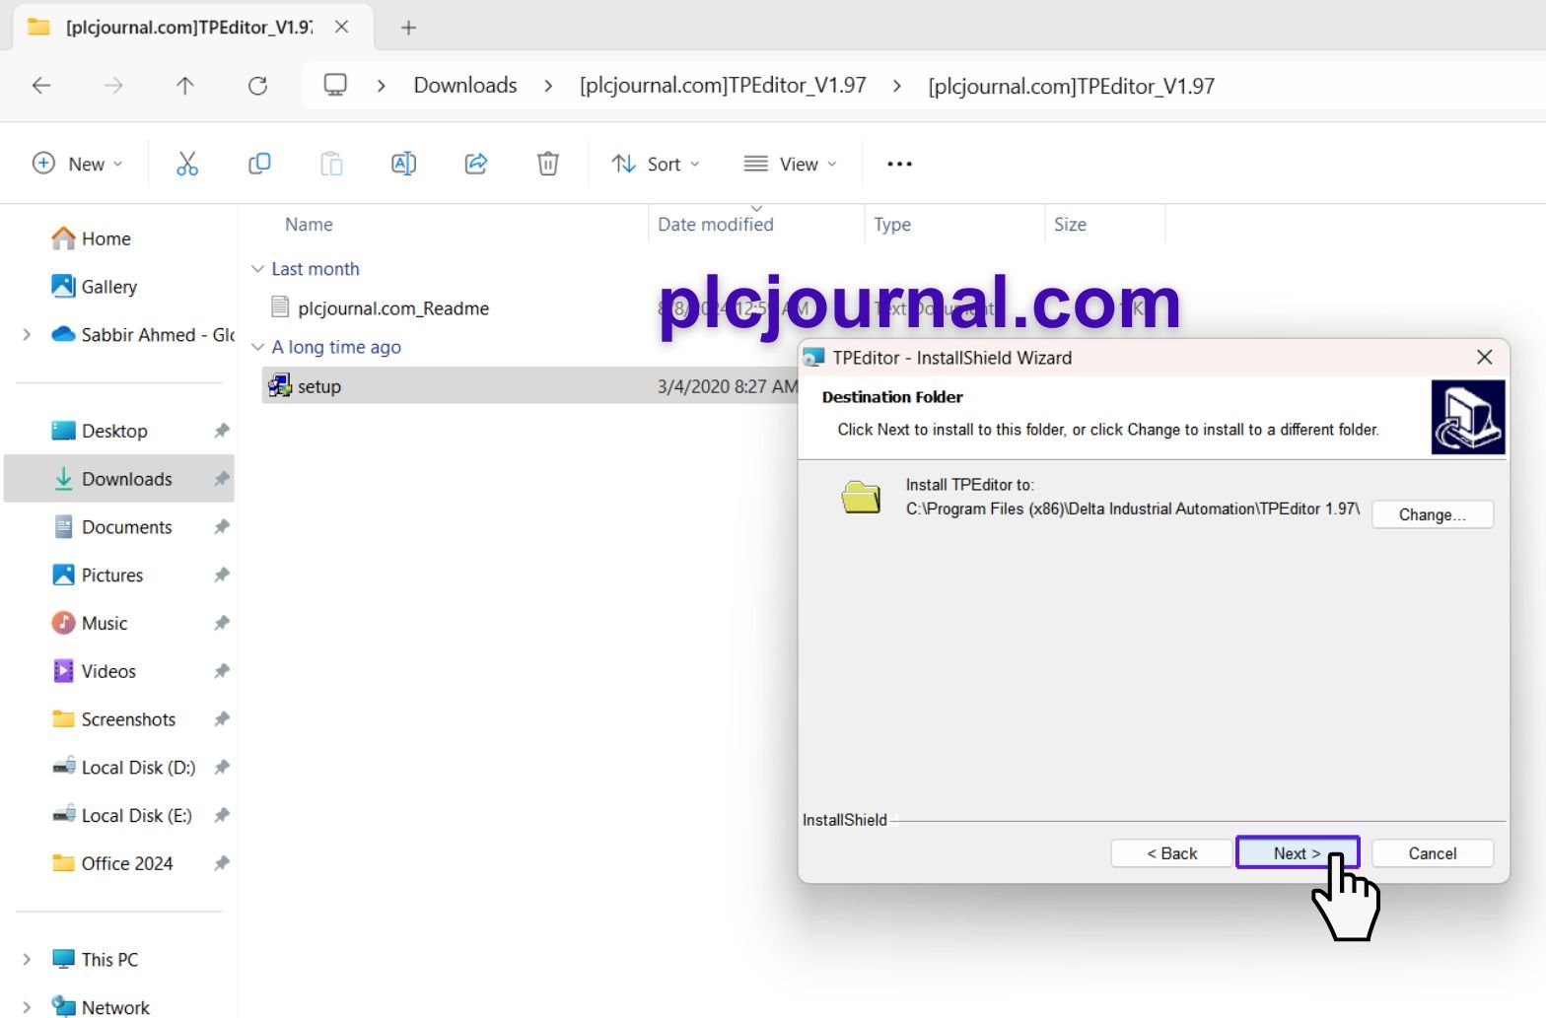
Task: Unpin Pictures using its pin icon
Action: [x=222, y=576]
